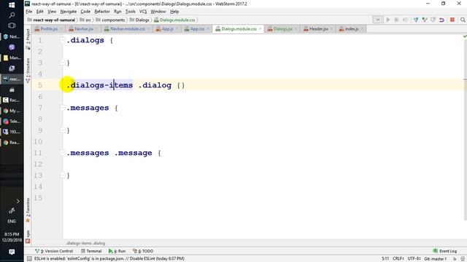The image size is (467, 262).
Task: Collapse fold marker at line 13 brace
Action: (63, 175)
